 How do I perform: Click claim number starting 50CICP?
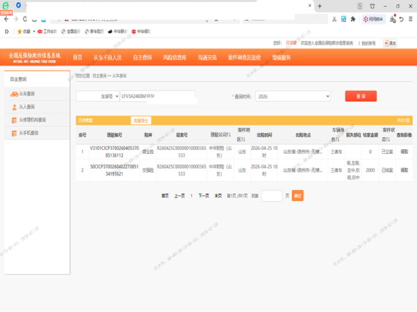pyautogui.click(x=115, y=171)
